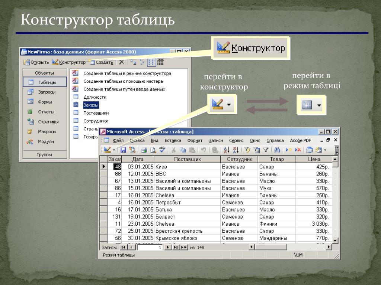The width and height of the screenshot is (381, 285).
Task: Click the insert hyperlink globe icon
Action: 215,150
